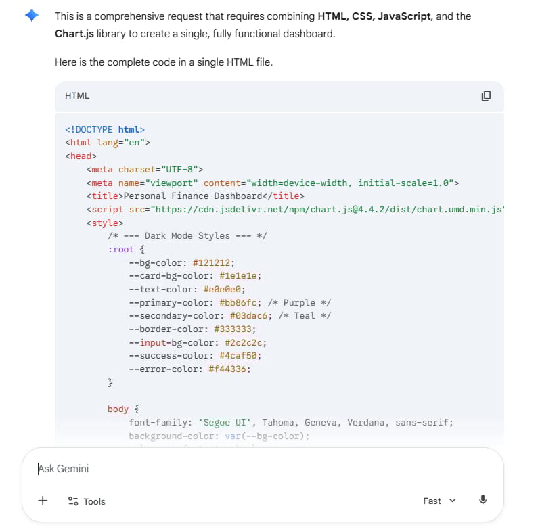The height and width of the screenshot is (529, 538).
Task: Click the --error-color #f44336 line
Action: [x=190, y=369]
